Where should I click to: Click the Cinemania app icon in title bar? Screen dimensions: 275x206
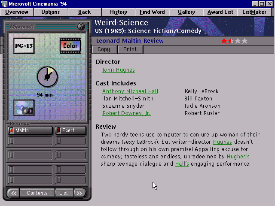4,4
